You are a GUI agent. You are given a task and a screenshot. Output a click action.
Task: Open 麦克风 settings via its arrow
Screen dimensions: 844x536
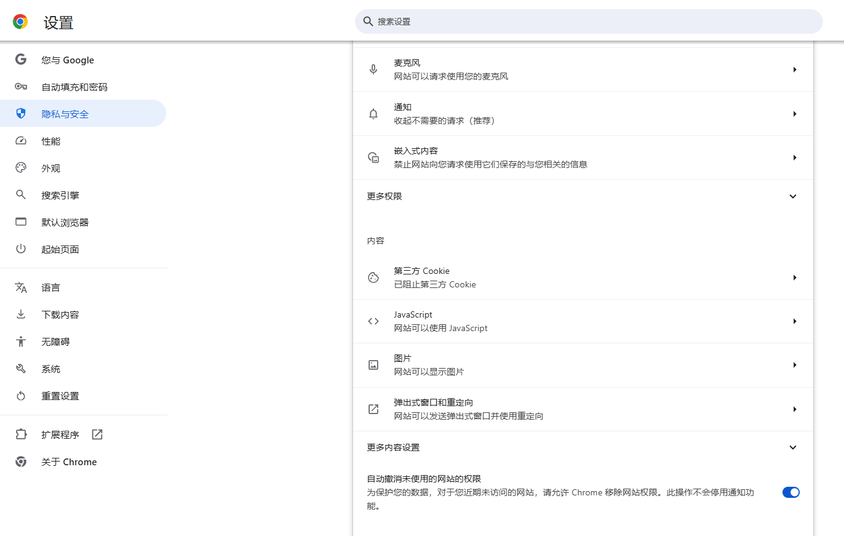click(795, 70)
